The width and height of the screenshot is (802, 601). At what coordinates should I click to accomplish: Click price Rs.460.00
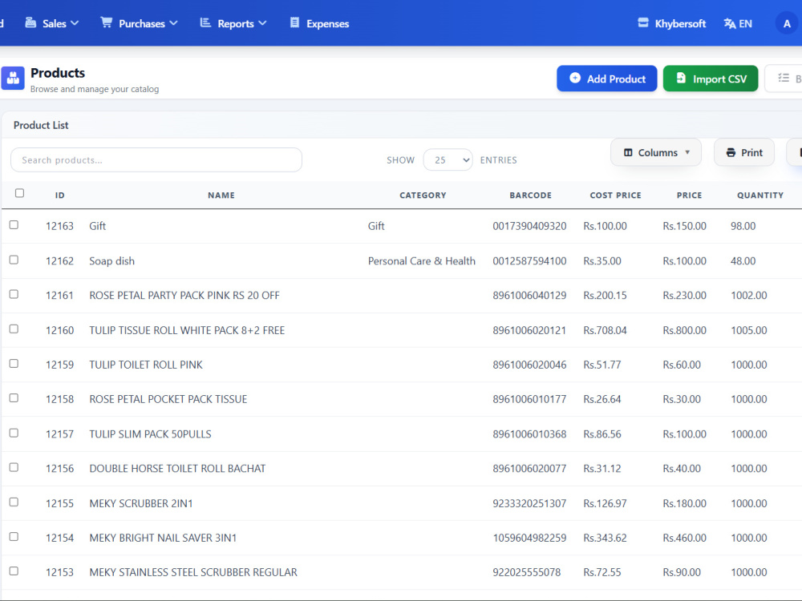[x=684, y=538]
